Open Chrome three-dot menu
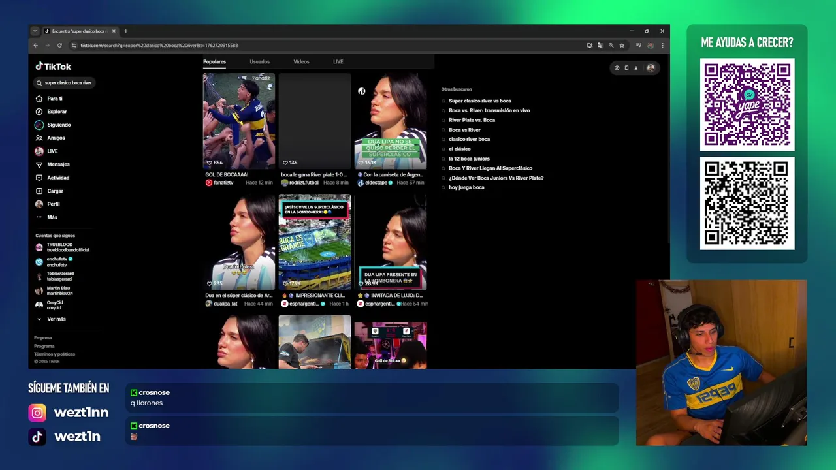This screenshot has width=836, height=470. pyautogui.click(x=662, y=45)
